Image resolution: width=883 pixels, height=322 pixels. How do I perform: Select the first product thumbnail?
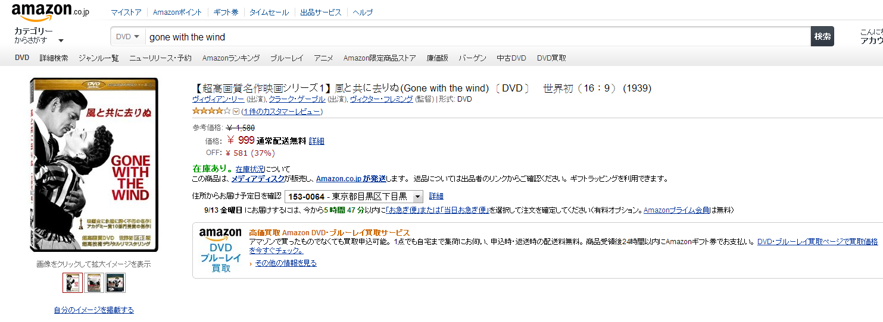pos(73,283)
